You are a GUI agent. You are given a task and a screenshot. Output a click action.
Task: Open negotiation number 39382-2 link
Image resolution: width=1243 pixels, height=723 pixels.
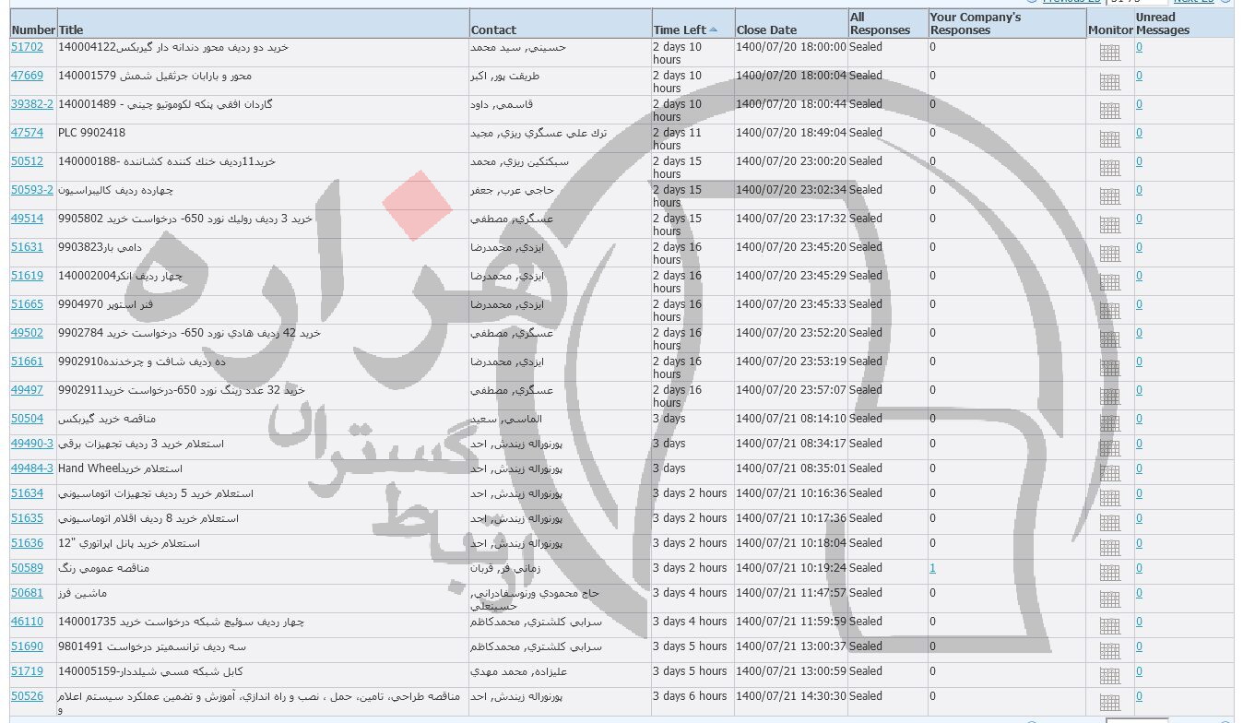[32, 104]
